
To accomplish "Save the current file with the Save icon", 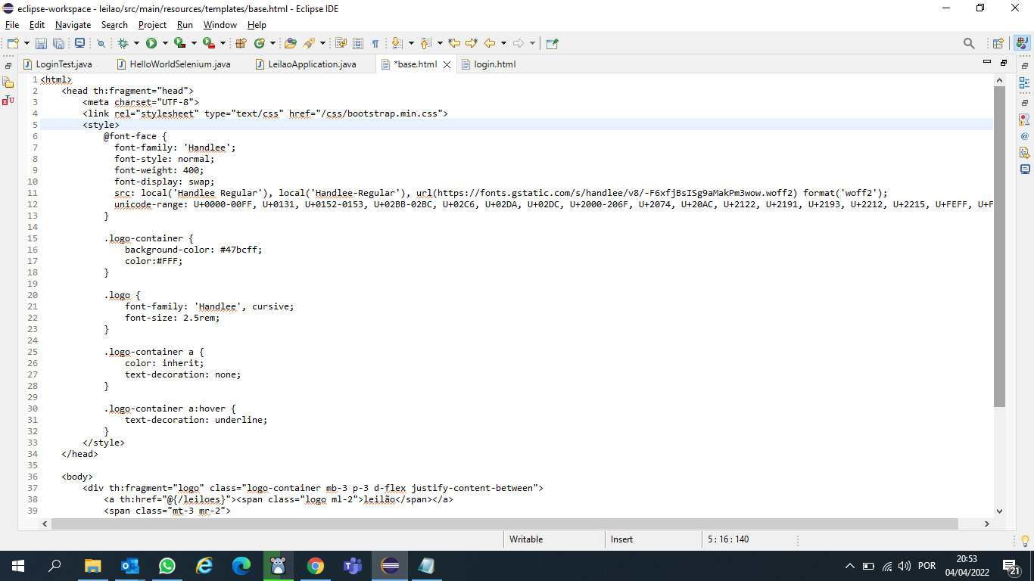I will [41, 43].
